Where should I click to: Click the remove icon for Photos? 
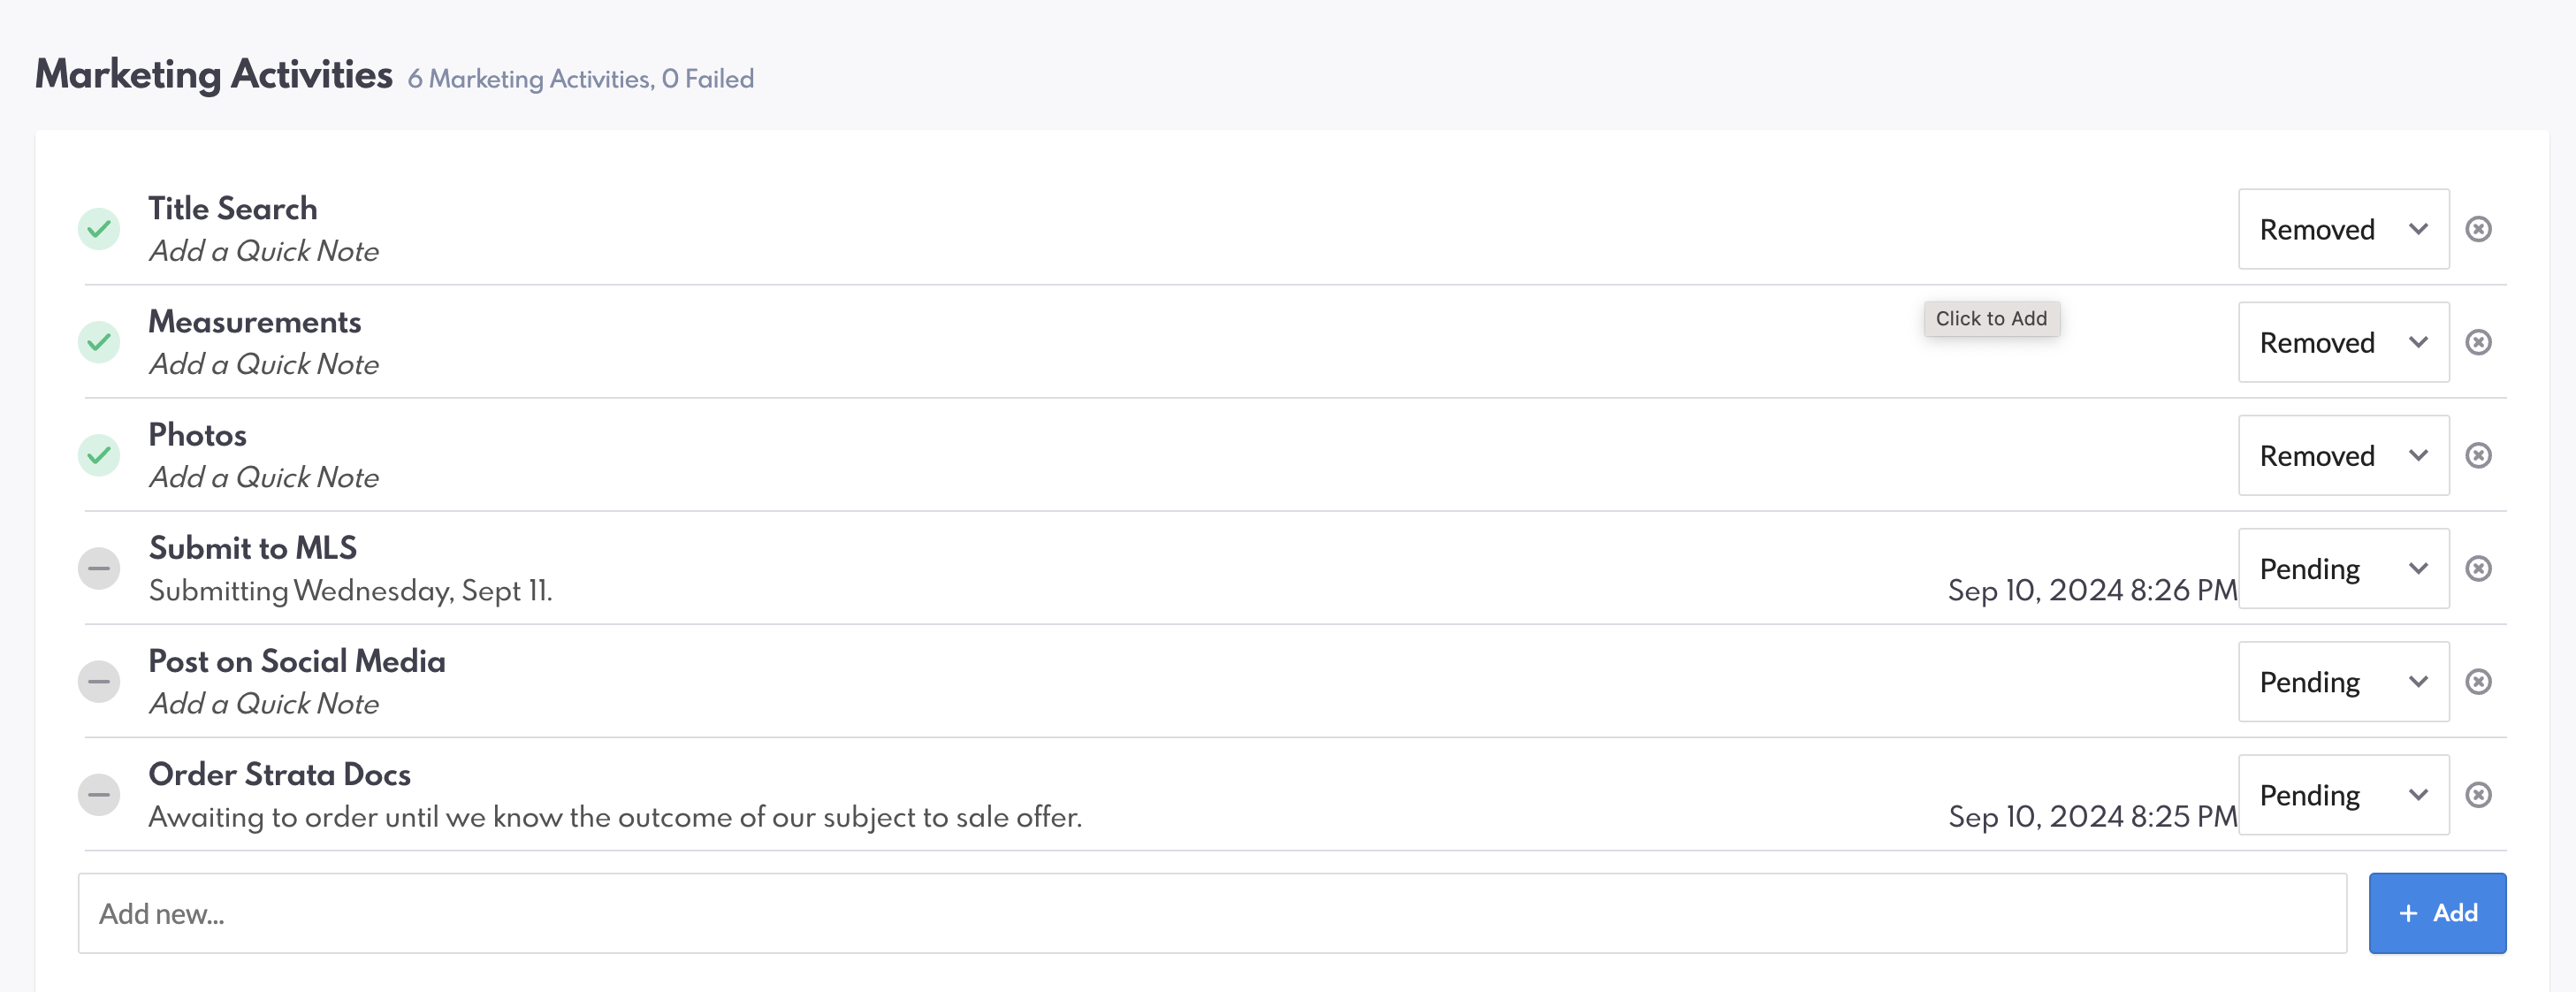tap(2478, 455)
